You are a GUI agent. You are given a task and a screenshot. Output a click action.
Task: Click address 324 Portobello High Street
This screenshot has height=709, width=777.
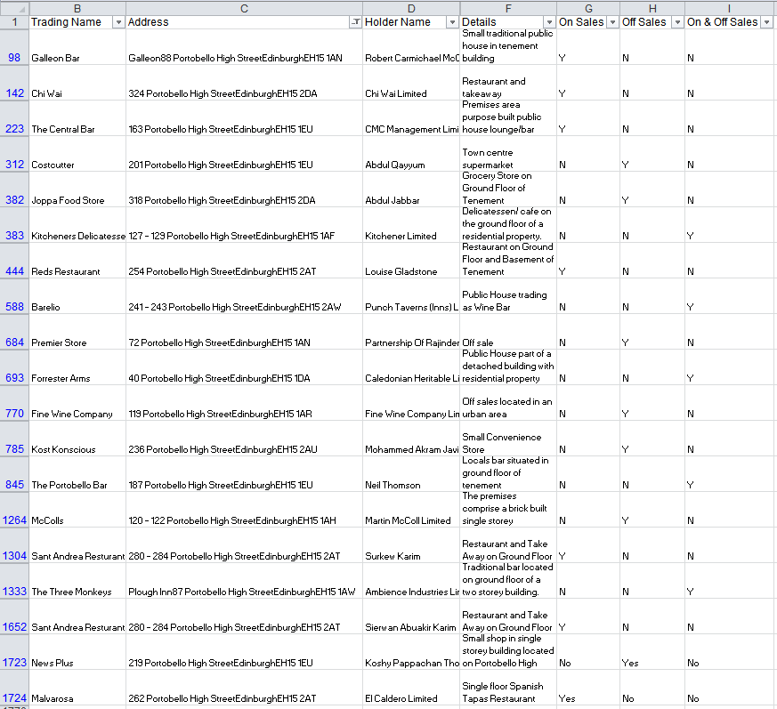pos(244,83)
